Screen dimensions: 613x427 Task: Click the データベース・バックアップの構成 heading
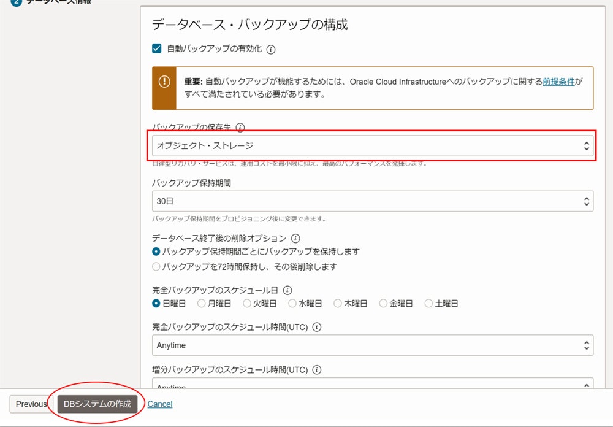[250, 25]
